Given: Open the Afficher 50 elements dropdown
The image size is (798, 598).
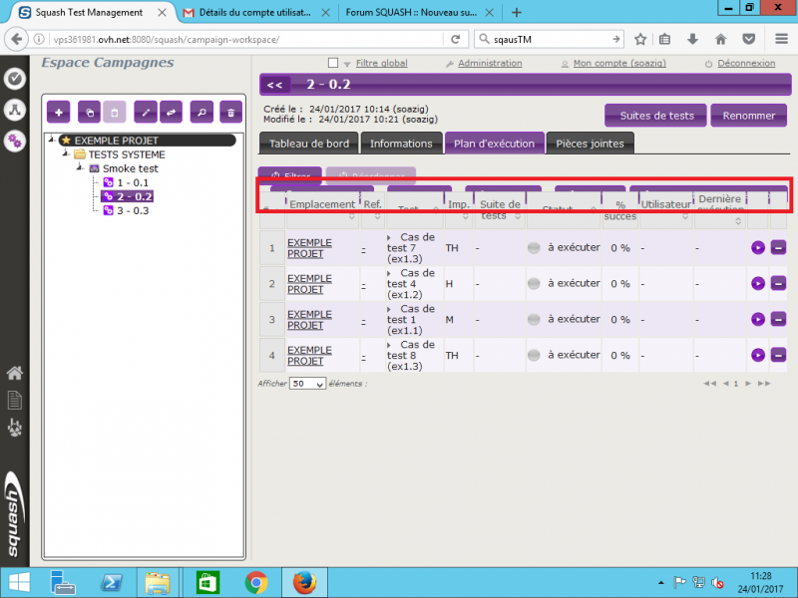Looking at the screenshot, I should 307,384.
